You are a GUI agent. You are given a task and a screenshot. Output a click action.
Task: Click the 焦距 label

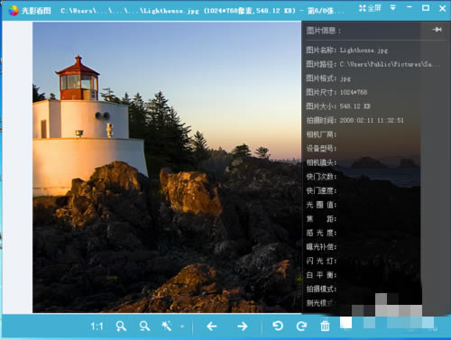pos(321,219)
